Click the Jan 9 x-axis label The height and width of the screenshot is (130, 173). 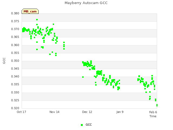(x=120, y=112)
